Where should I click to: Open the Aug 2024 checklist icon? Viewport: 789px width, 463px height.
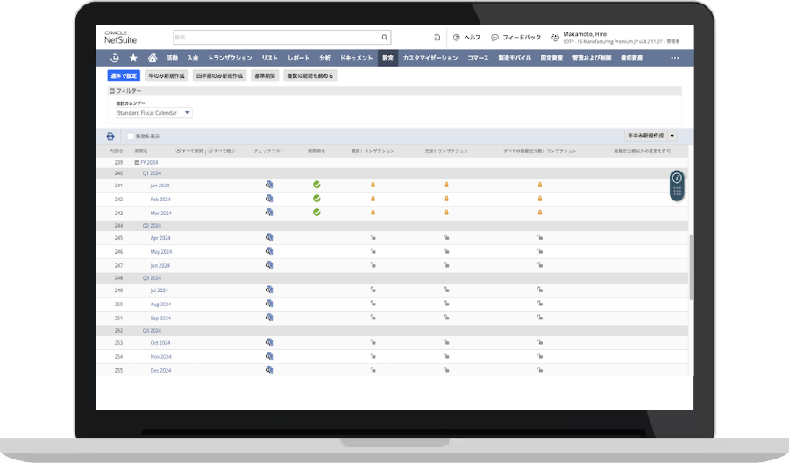(269, 304)
